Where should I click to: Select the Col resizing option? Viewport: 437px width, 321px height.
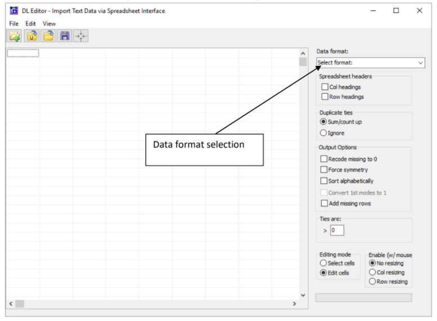pyautogui.click(x=372, y=272)
